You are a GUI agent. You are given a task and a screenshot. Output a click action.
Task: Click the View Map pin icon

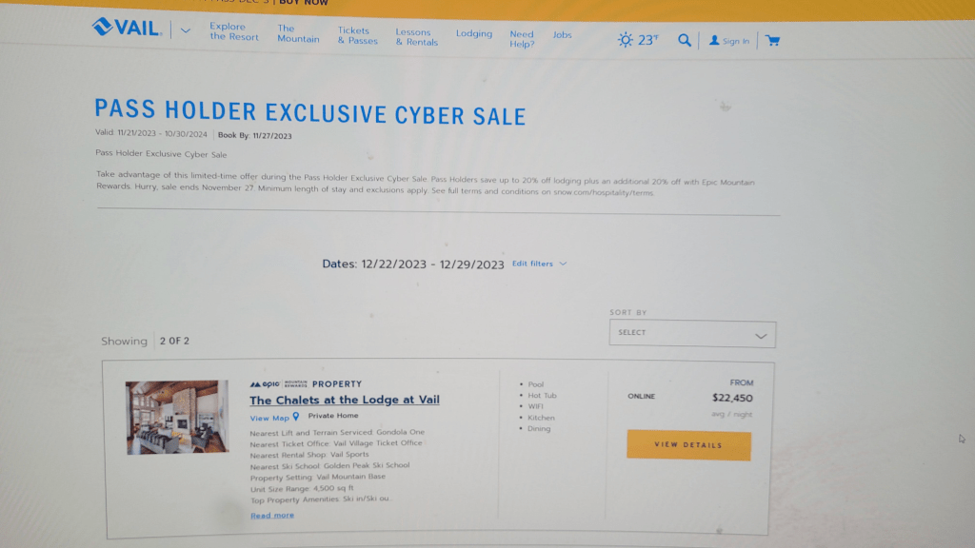click(296, 417)
